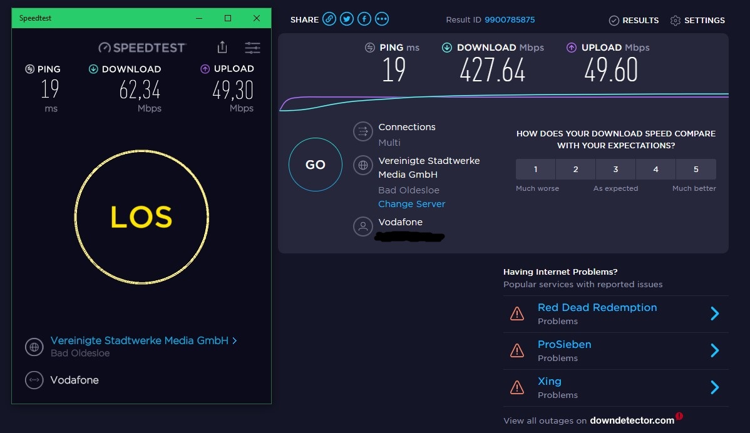Click globe icon beside Vereinigte Stadtwerke on web

pyautogui.click(x=363, y=165)
